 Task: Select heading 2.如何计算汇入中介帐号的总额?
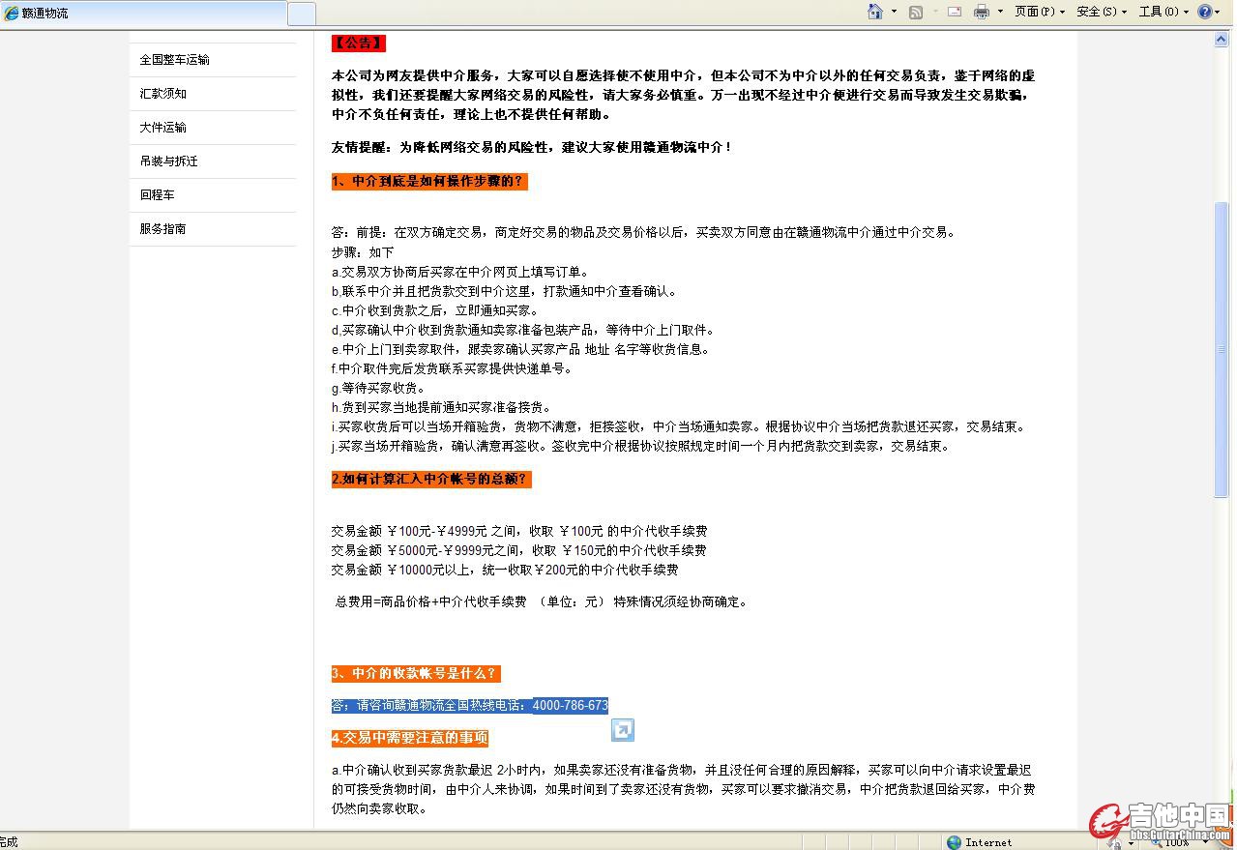coord(431,480)
